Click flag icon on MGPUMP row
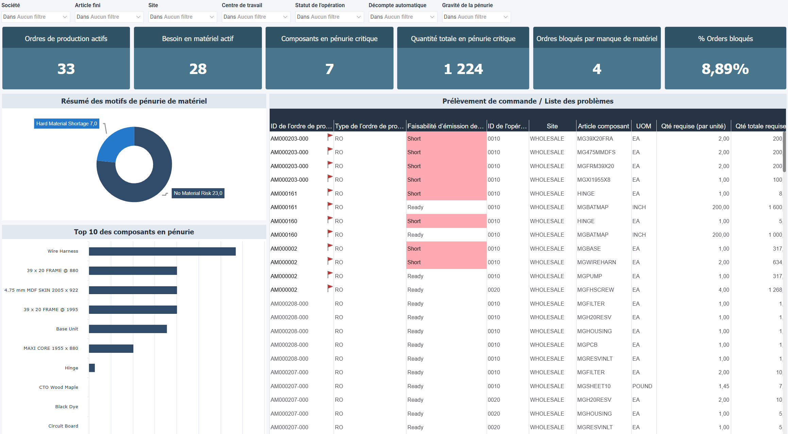This screenshot has height=434, width=788. (x=330, y=274)
